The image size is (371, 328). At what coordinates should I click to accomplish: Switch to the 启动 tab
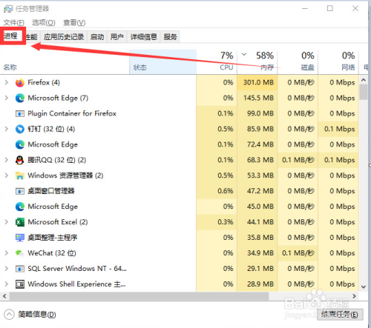pyautogui.click(x=97, y=37)
